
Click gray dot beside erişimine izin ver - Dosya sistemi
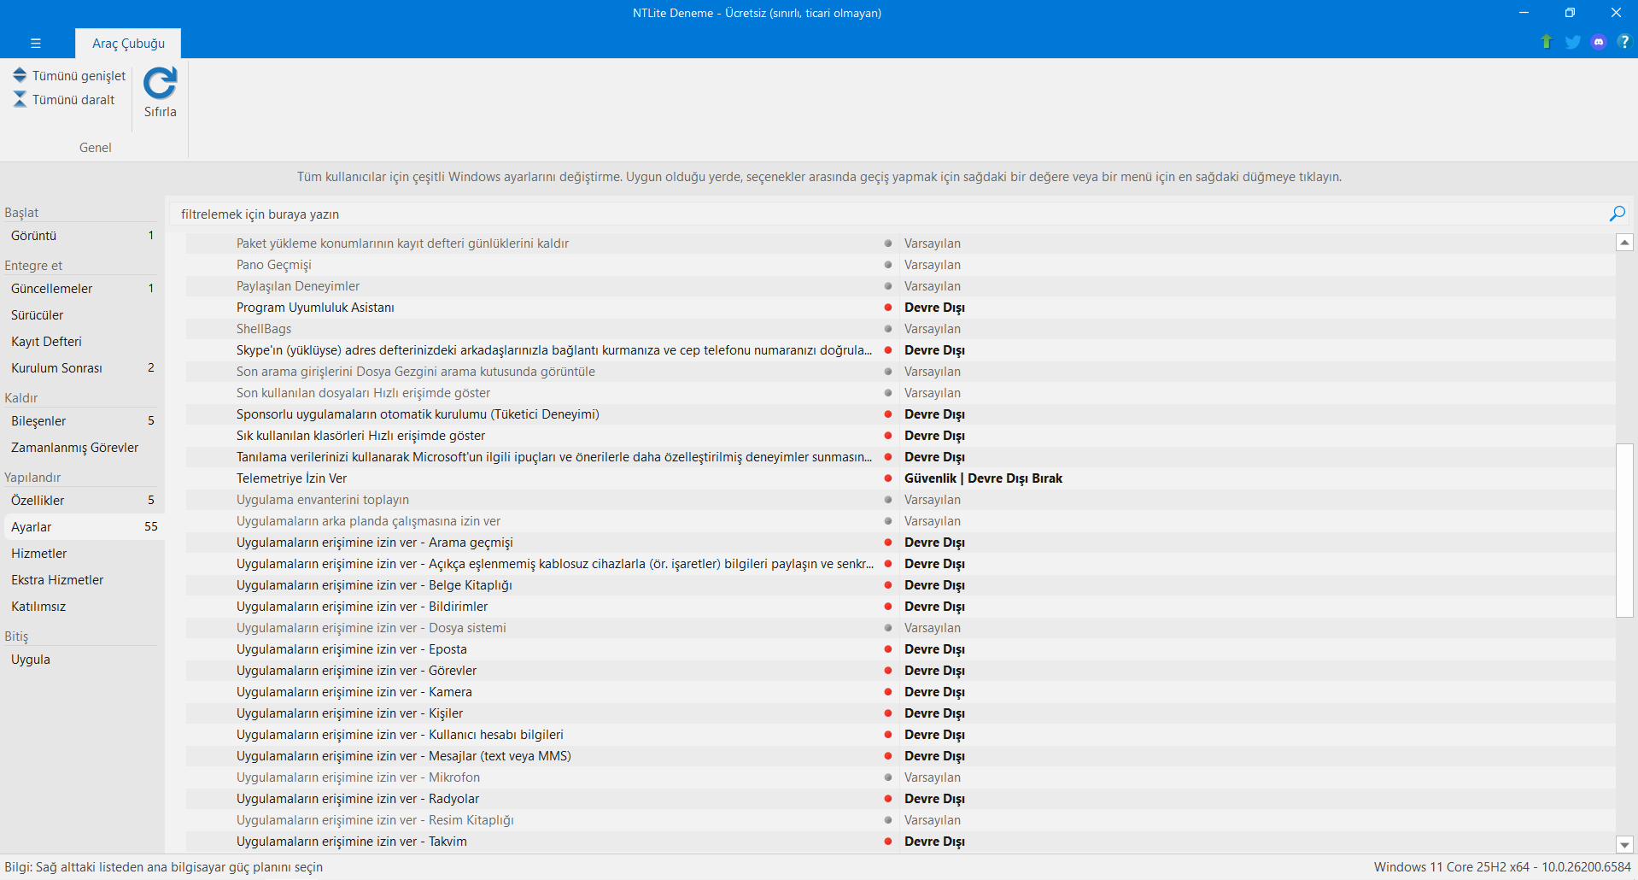888,628
